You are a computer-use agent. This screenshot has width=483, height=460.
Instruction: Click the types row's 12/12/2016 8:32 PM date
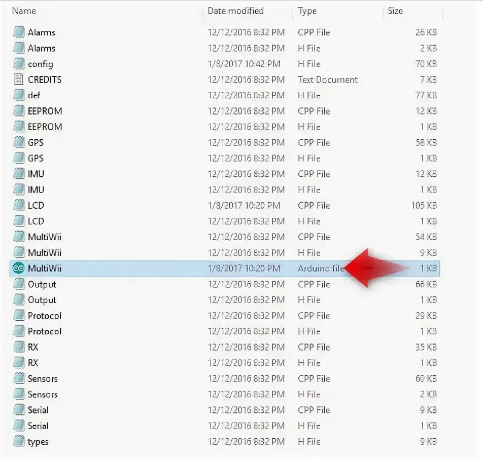click(246, 441)
